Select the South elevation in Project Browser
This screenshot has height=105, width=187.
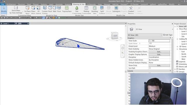[184, 57]
